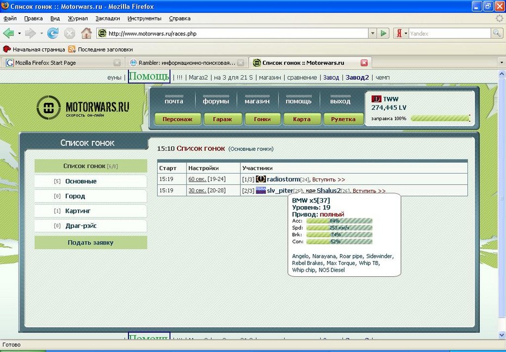Click Вступить in the slv_piter race row
Viewport: 506px width, 352px height.
click(x=369, y=190)
